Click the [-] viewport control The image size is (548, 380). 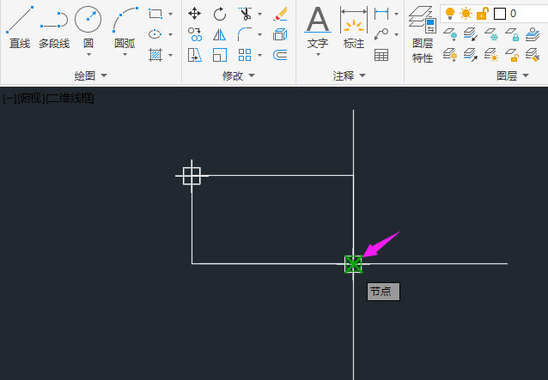pos(9,99)
